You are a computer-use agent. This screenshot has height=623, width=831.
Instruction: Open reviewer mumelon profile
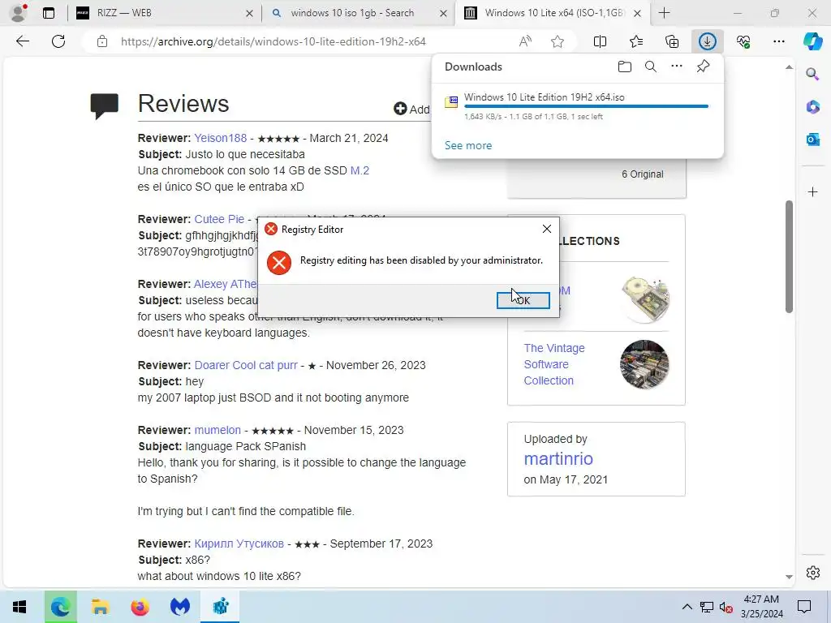(217, 430)
